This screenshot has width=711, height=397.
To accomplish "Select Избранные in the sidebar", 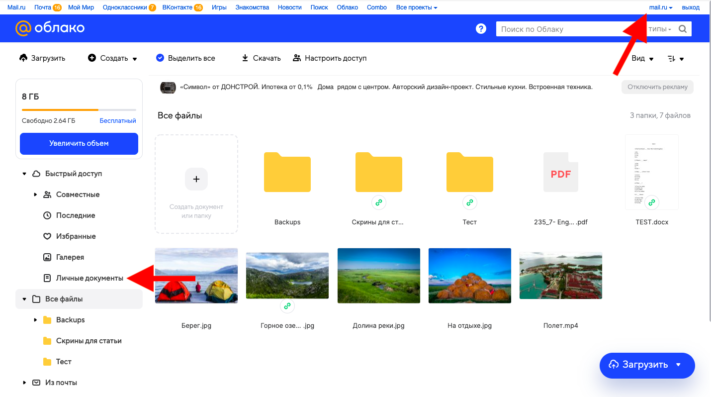I will point(76,236).
